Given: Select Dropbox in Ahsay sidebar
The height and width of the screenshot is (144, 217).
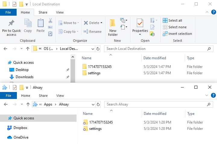Looking at the screenshot, I should point(17,128).
